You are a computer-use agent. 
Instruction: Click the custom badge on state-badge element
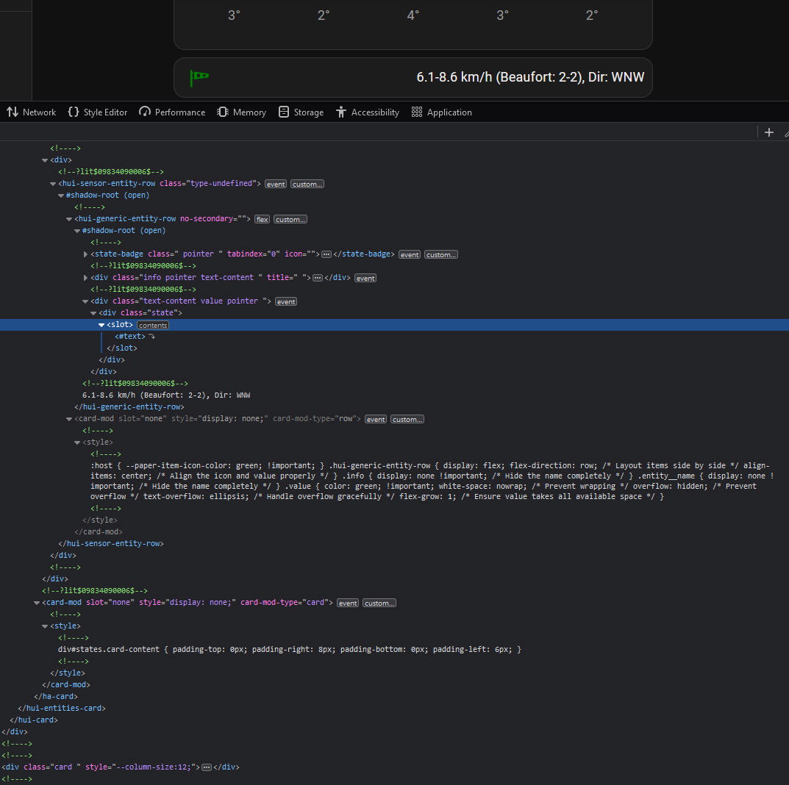440,254
